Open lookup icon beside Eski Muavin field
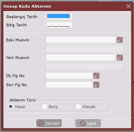The width and height of the screenshot is (134, 132). click(120, 40)
